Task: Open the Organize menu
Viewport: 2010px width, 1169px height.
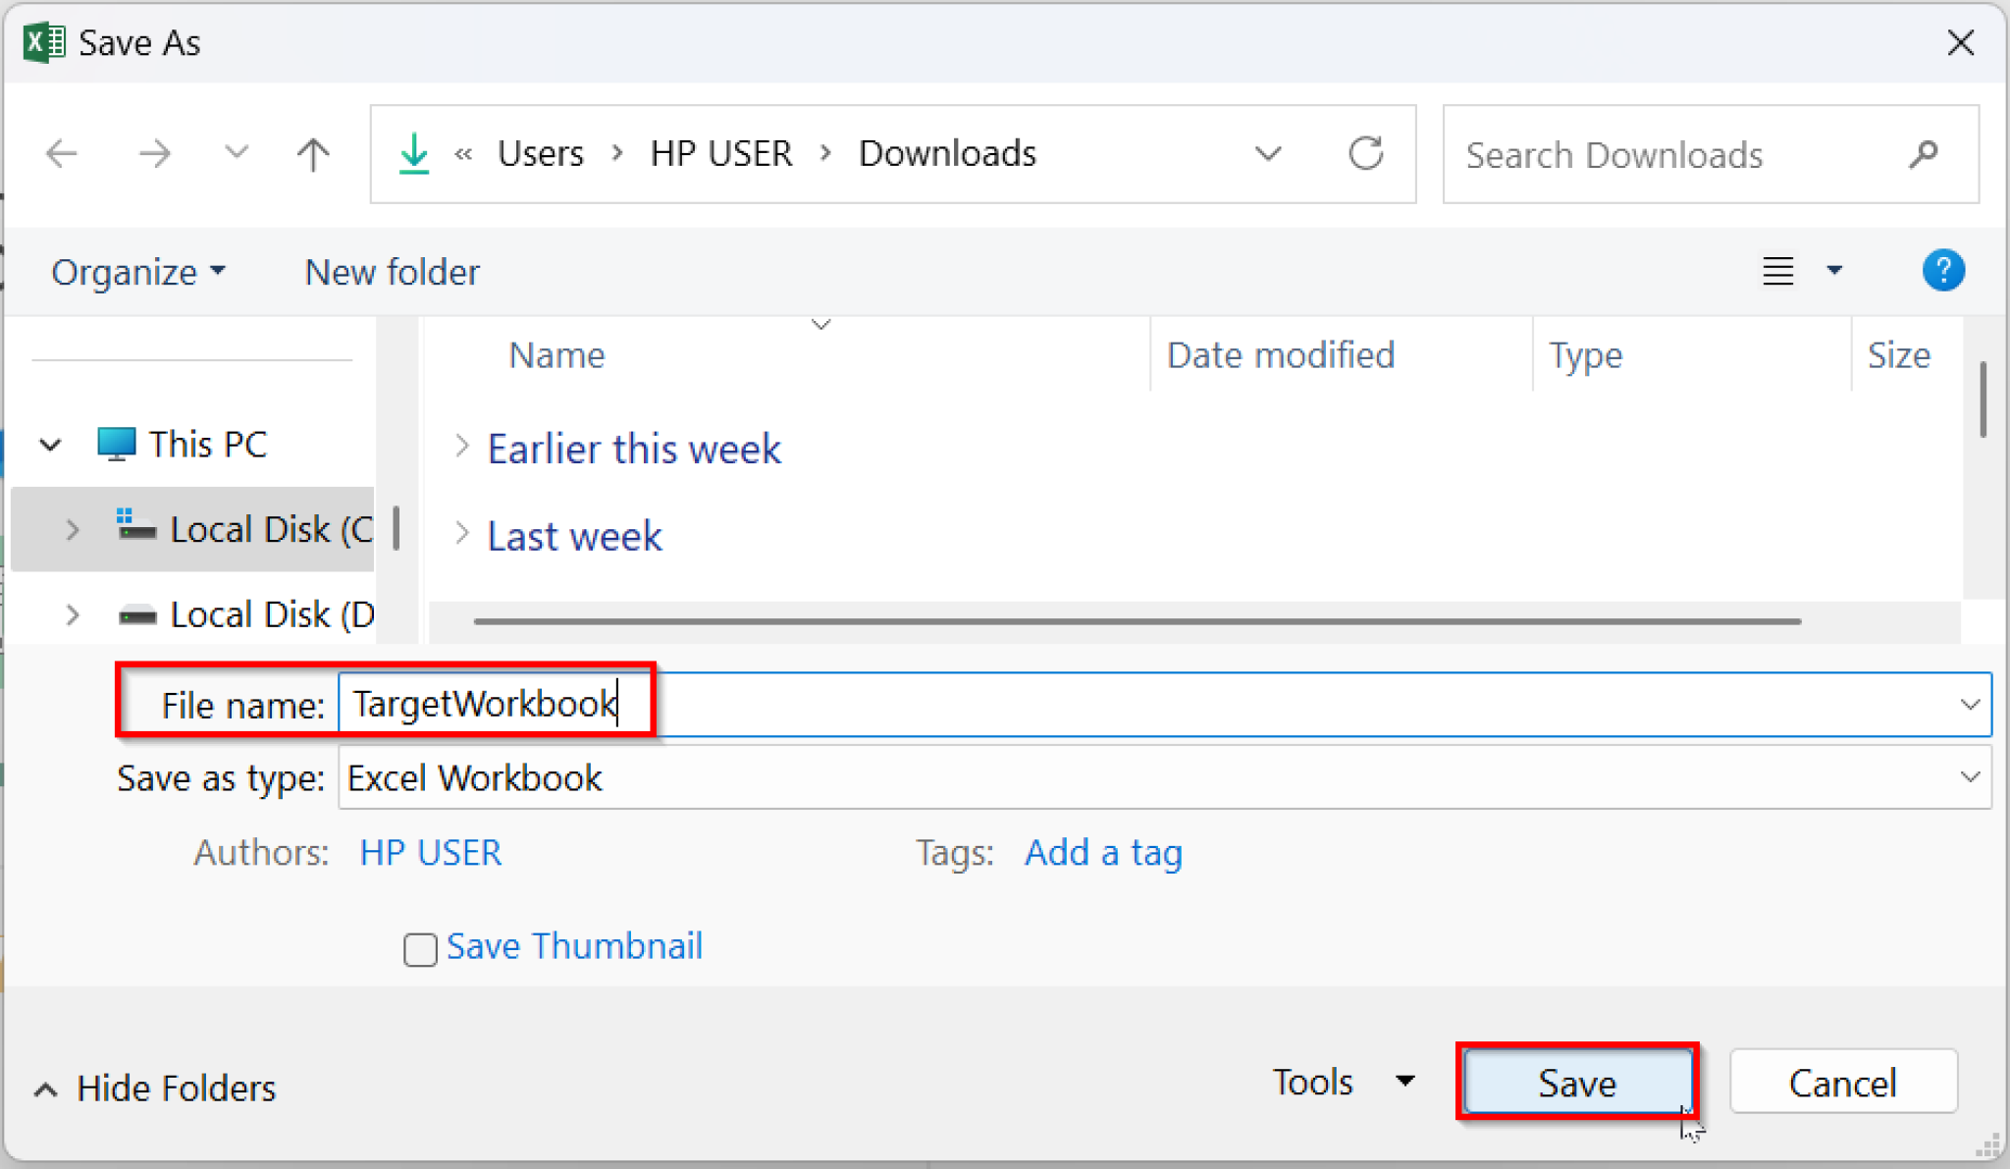Action: (x=136, y=272)
